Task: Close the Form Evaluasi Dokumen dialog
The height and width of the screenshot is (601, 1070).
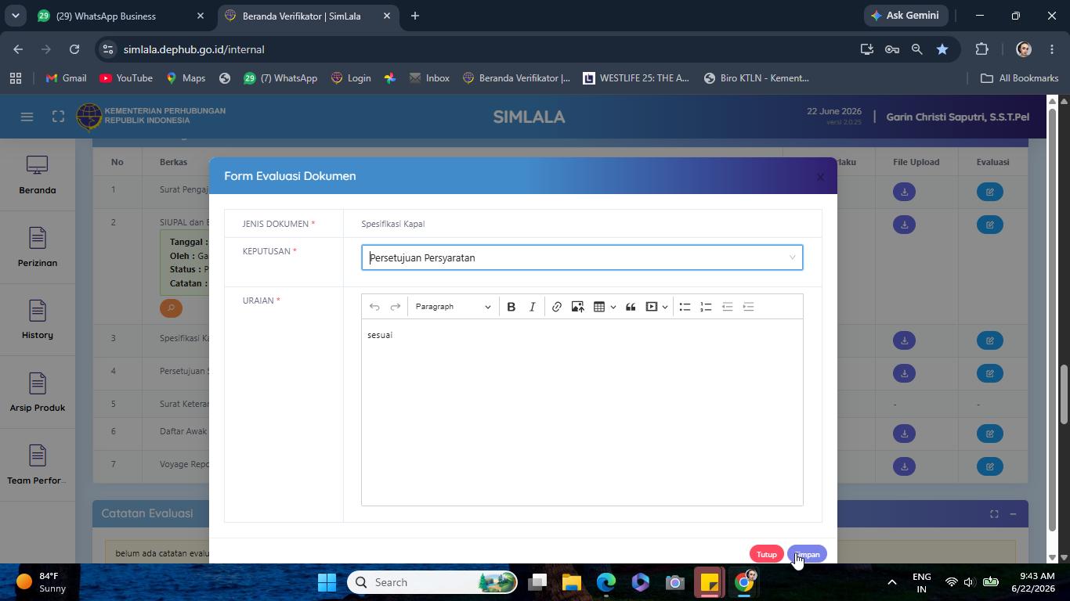Action: click(x=820, y=177)
